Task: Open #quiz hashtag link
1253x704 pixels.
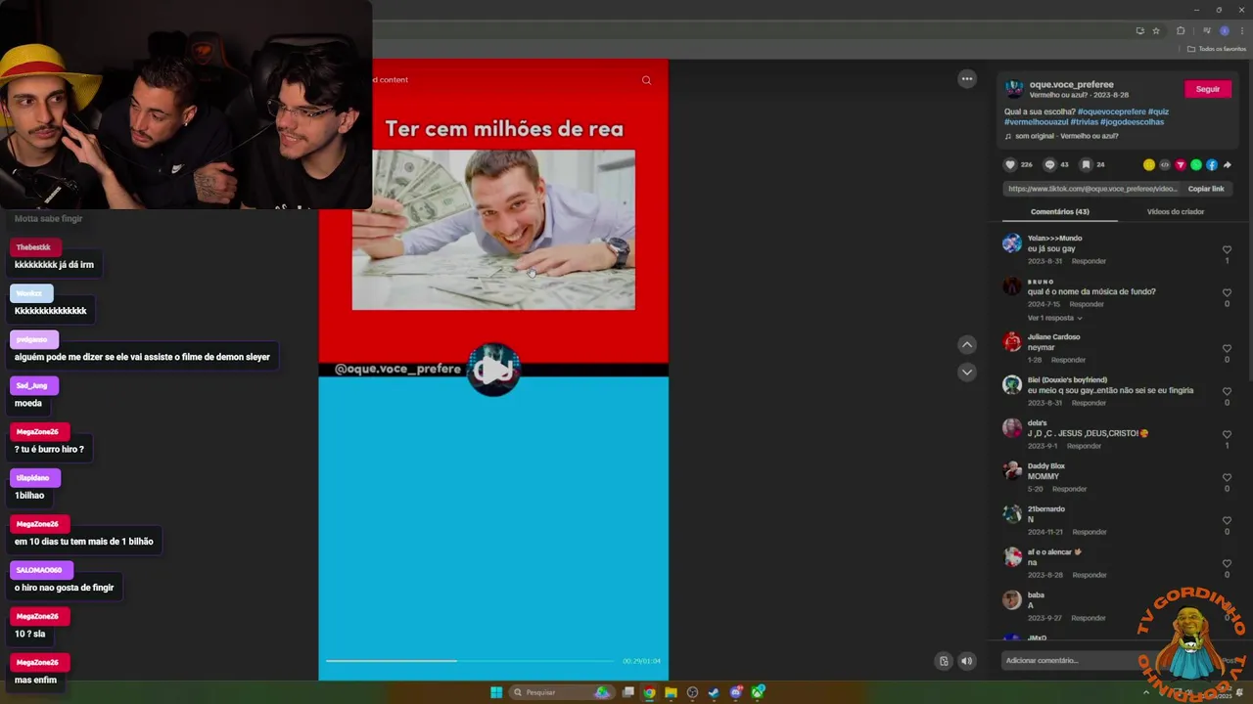Action: [x=1158, y=111]
